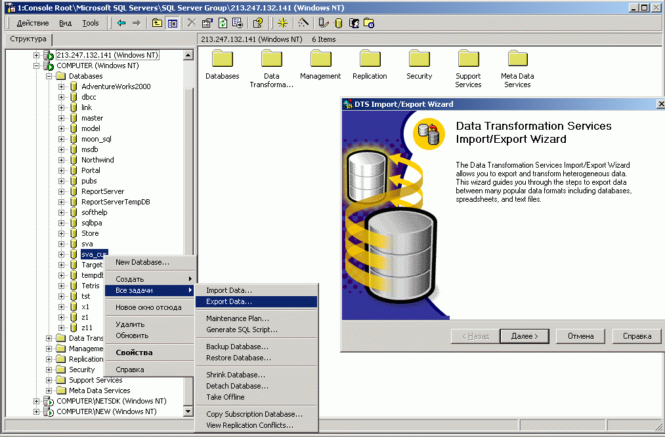Click the AdventureWorks2000 database cylinder icon

pyautogui.click(x=74, y=86)
